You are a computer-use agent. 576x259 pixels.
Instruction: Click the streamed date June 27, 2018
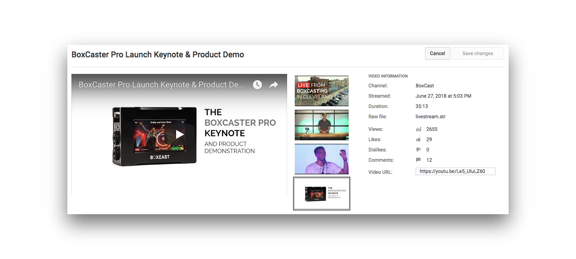(443, 96)
